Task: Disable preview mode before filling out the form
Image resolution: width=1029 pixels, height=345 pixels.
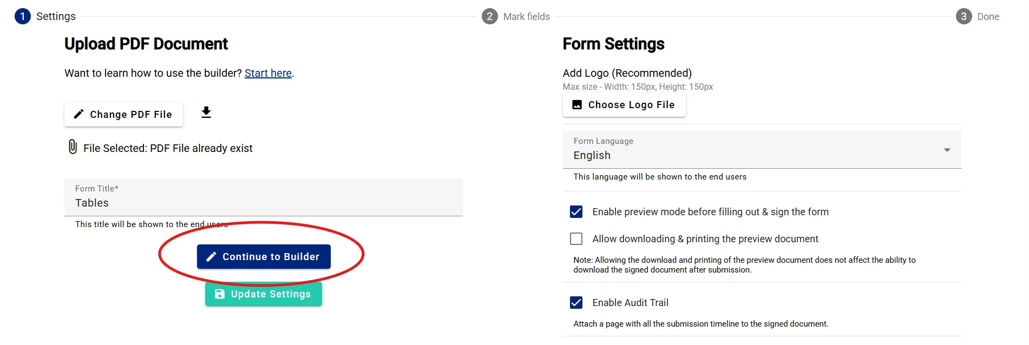Action: coord(575,211)
